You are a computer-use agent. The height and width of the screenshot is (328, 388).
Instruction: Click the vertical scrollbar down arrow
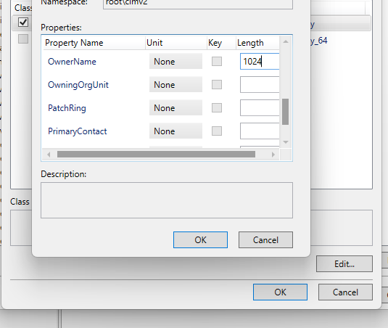pyautogui.click(x=286, y=142)
